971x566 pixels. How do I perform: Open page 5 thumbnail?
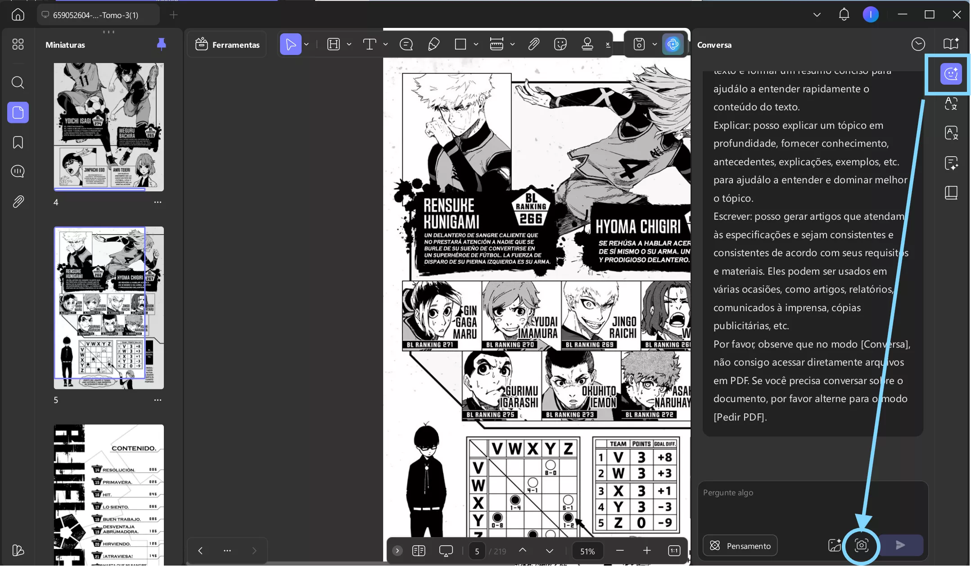coord(108,308)
